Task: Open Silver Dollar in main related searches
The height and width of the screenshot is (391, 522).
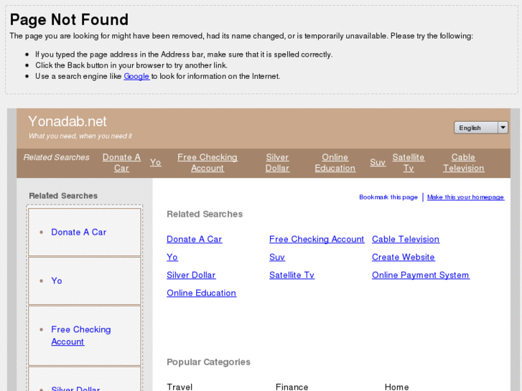Action: click(191, 275)
